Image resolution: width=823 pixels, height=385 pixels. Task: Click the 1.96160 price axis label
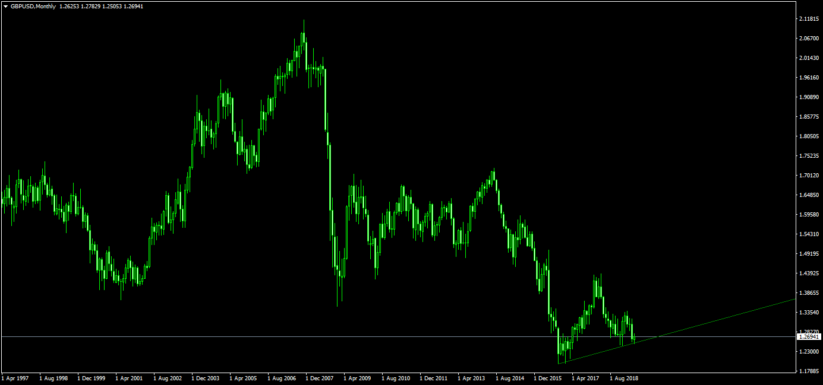coord(809,78)
